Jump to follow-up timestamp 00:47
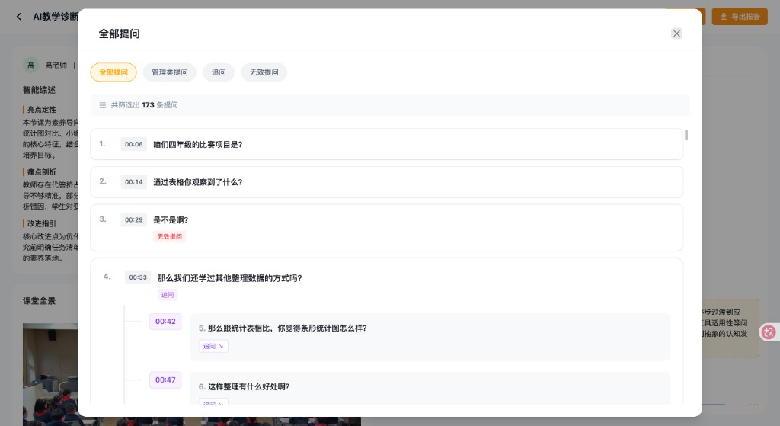The height and width of the screenshot is (426, 780). point(165,380)
